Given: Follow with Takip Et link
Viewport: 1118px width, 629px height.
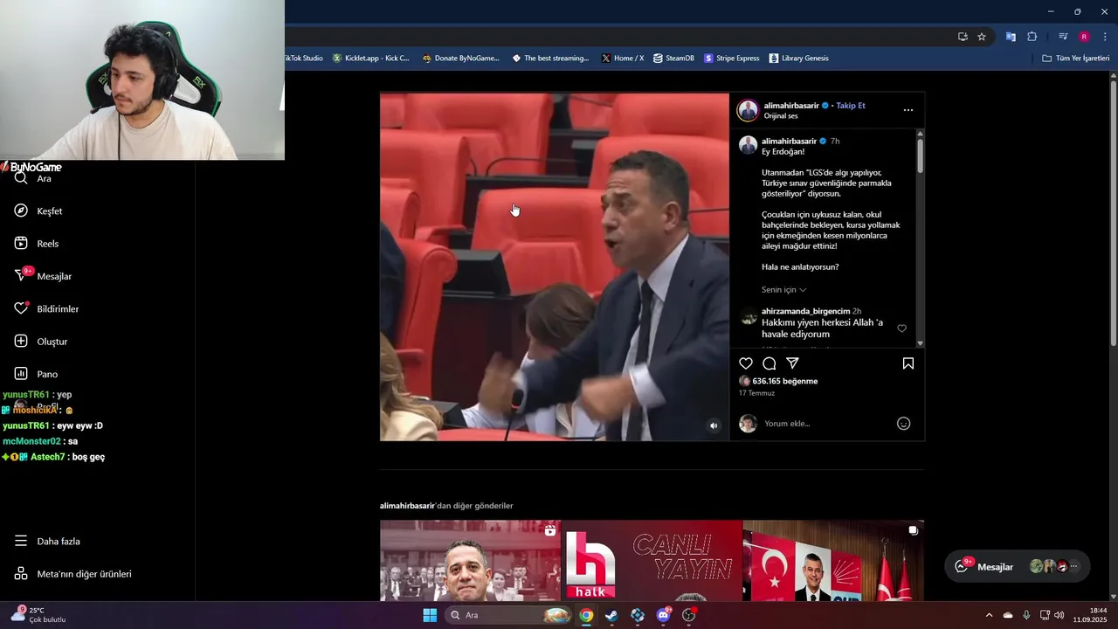Looking at the screenshot, I should (851, 106).
